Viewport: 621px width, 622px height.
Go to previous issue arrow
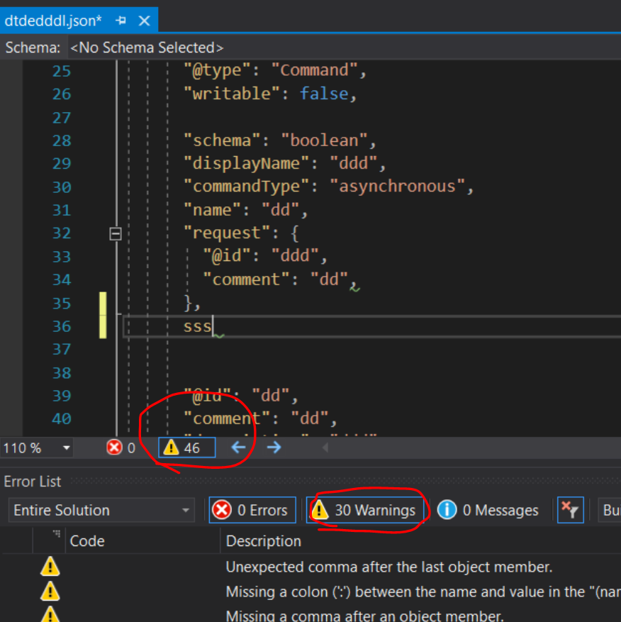point(238,448)
